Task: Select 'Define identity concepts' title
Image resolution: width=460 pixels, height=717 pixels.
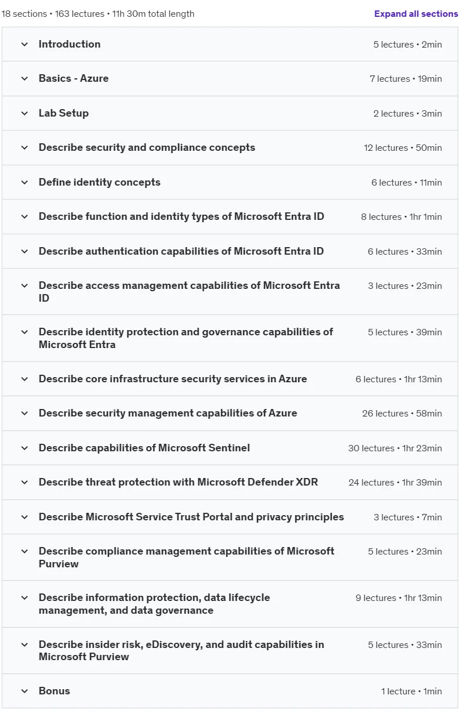Action: pos(100,182)
